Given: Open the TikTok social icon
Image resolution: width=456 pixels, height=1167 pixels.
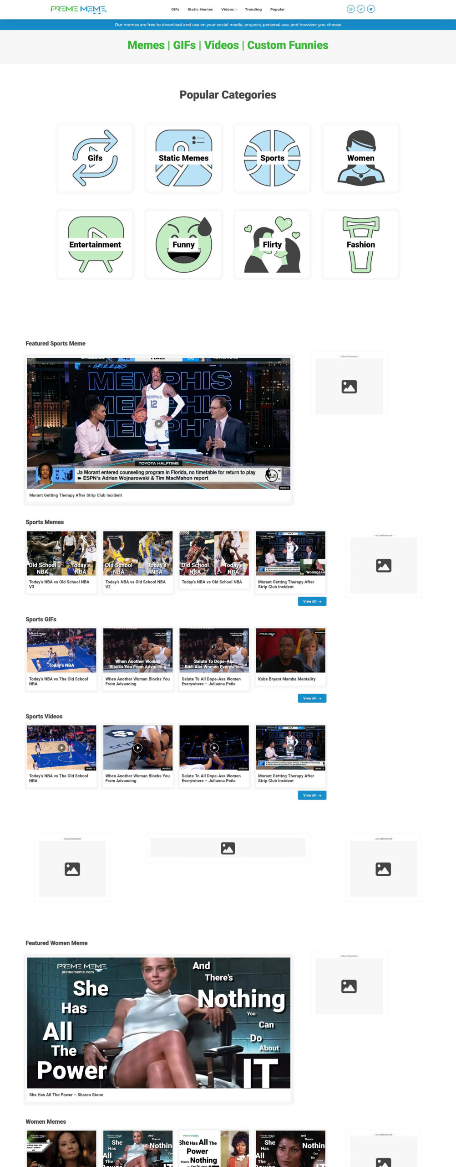Looking at the screenshot, I should (x=361, y=9).
